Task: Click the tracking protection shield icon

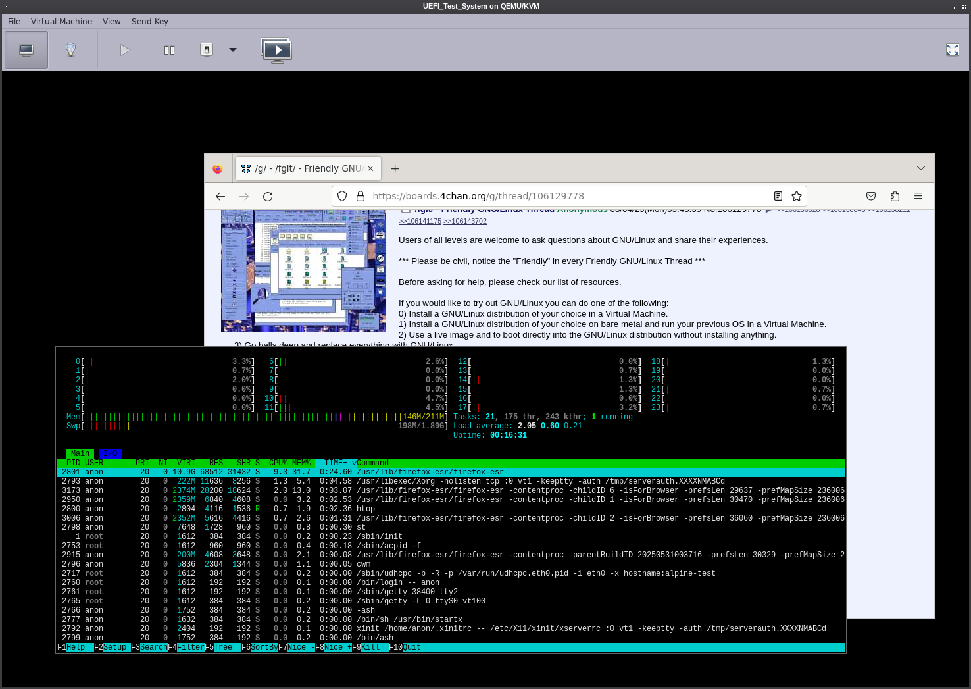Action: point(342,196)
